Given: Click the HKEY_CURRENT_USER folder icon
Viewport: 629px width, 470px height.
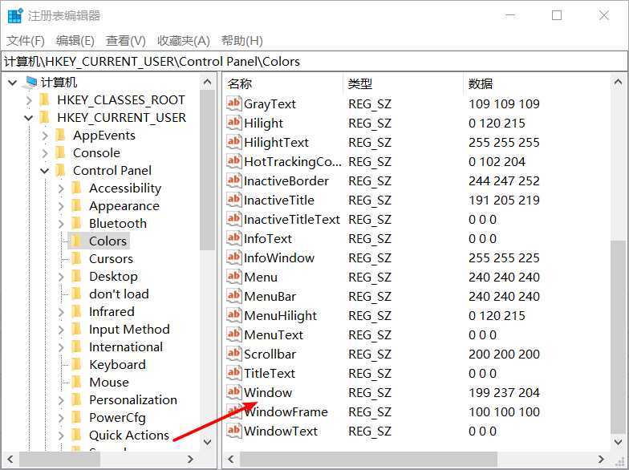Looking at the screenshot, I should point(44,117).
